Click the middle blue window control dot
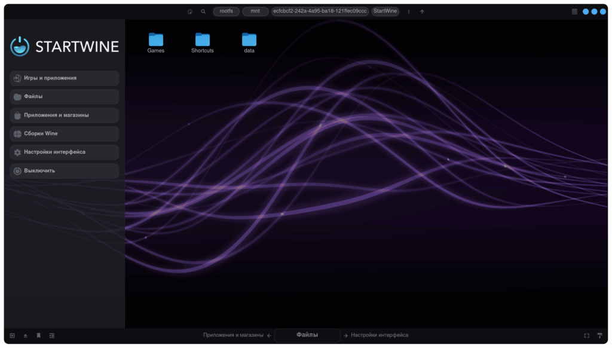Image resolution: width=612 pixels, height=348 pixels. coord(594,12)
